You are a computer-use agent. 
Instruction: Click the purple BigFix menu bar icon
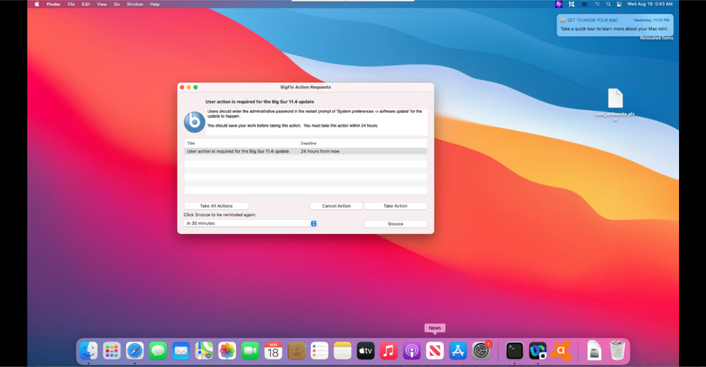coord(559,4)
